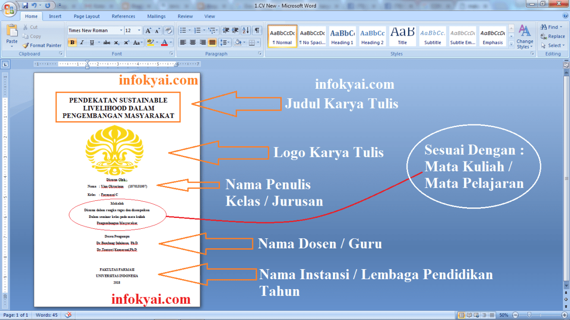Image resolution: width=570 pixels, height=320 pixels.
Task: Select the Strikethrough icon in the Font group
Action: (x=107, y=42)
